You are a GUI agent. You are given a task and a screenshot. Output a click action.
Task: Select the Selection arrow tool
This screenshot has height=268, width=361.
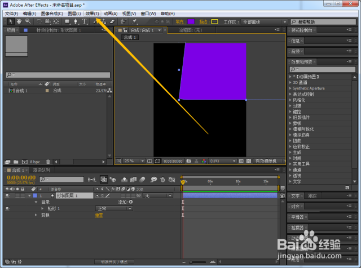click(11, 21)
